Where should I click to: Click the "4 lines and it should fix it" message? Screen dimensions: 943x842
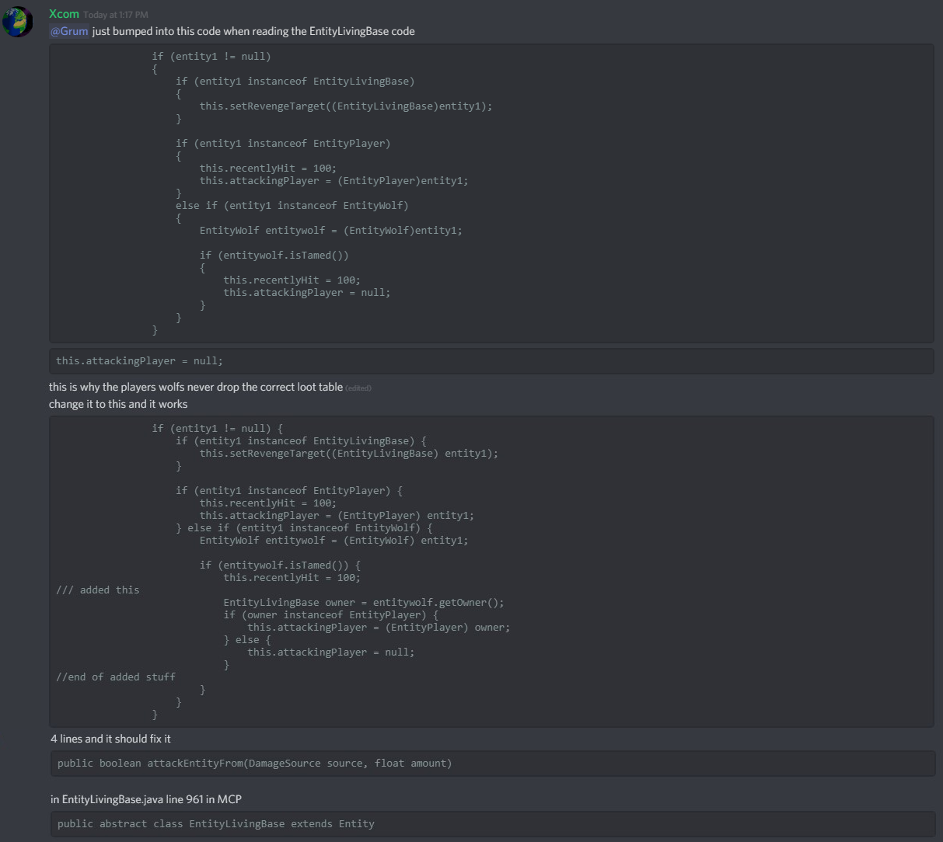tap(110, 739)
